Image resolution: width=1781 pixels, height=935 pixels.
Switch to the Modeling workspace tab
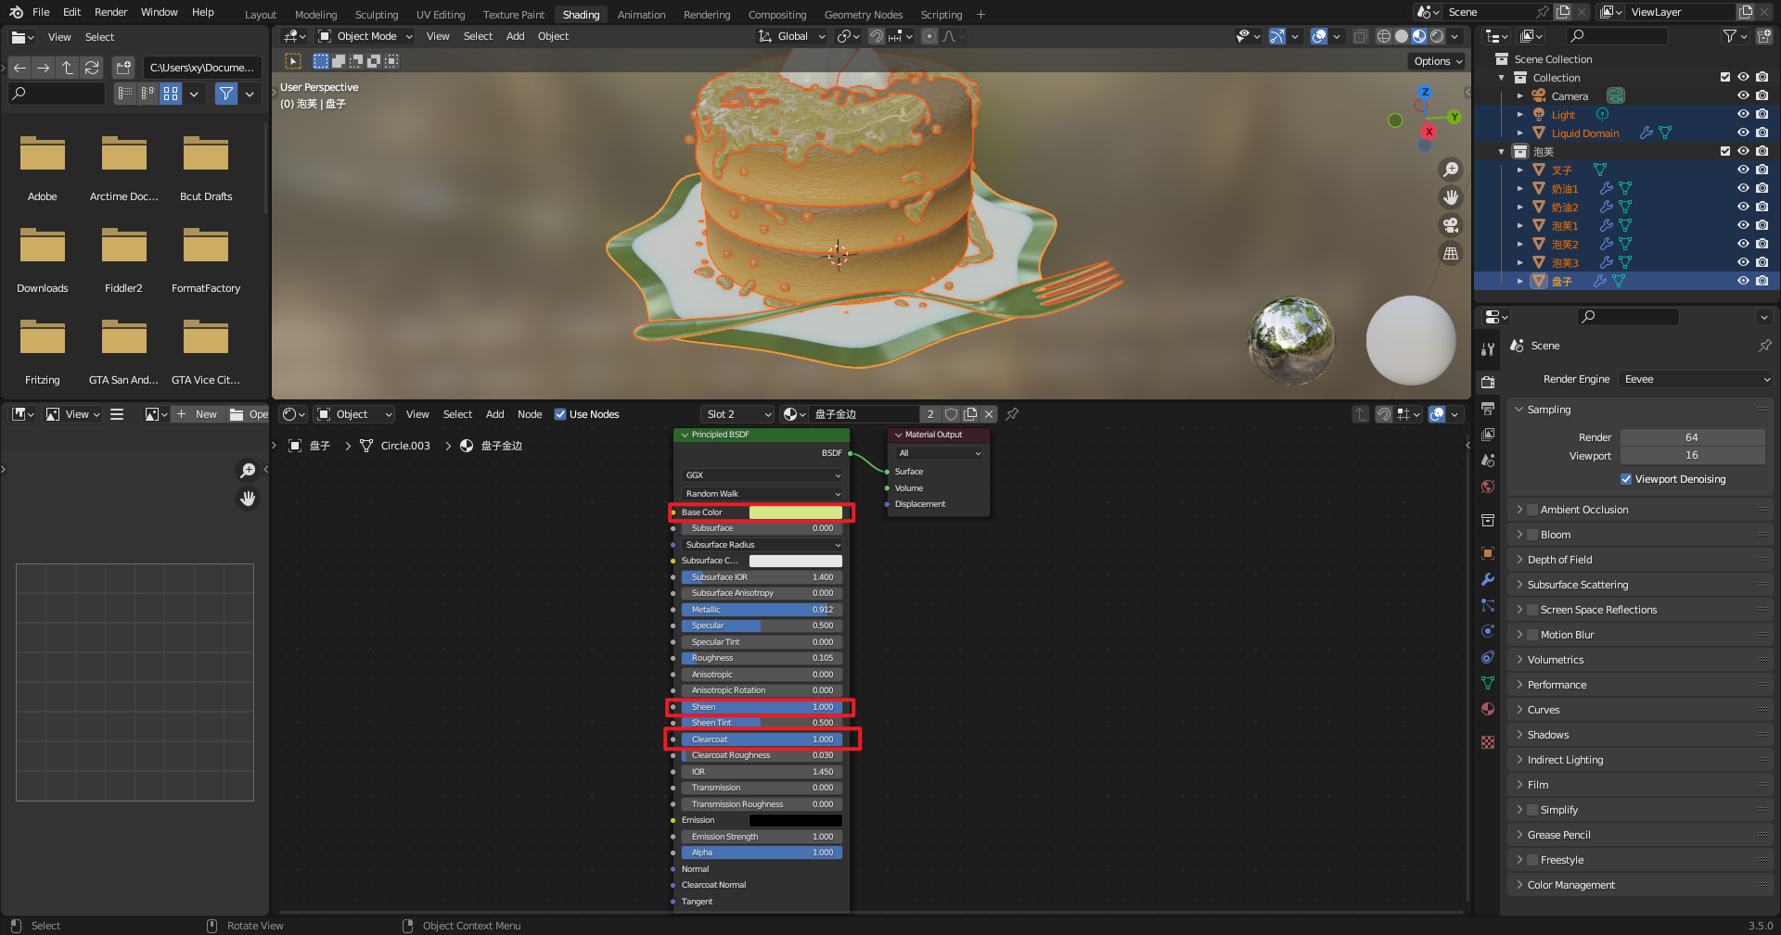point(315,15)
